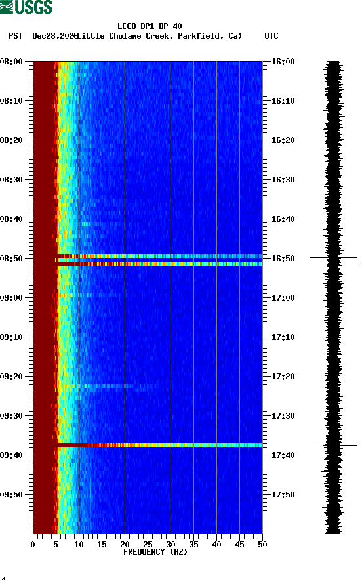This screenshot has height=586, width=362.
Task: Click the 08:30 PST time label
Action: click(11, 180)
